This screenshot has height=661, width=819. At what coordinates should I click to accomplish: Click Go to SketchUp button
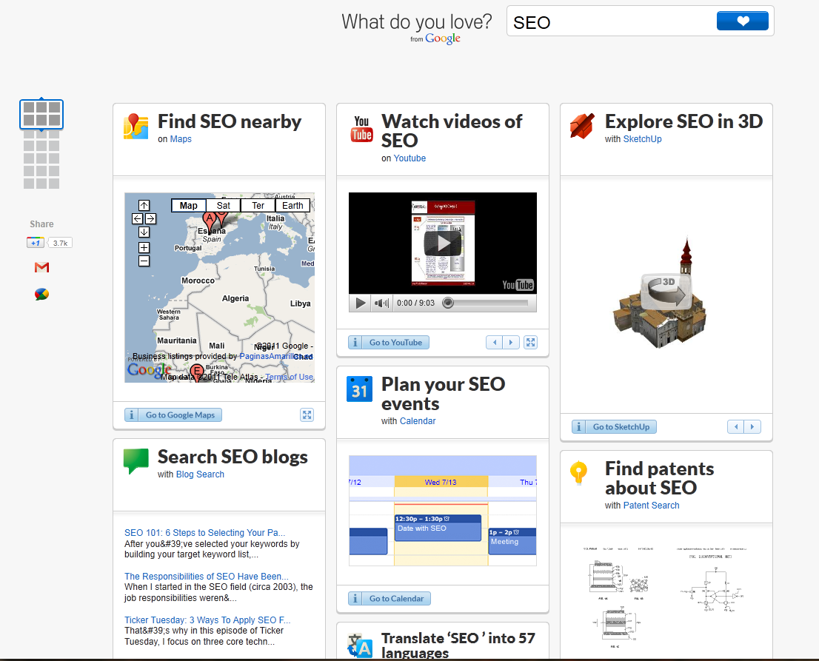[x=621, y=427]
